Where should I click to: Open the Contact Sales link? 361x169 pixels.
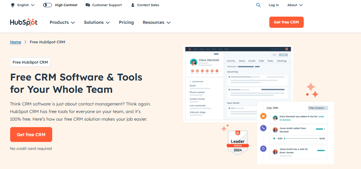coord(148,5)
